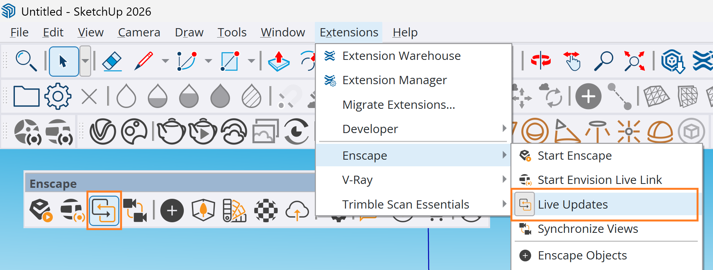Open the Help menu
Screen dimensions: 713x270
pos(405,32)
